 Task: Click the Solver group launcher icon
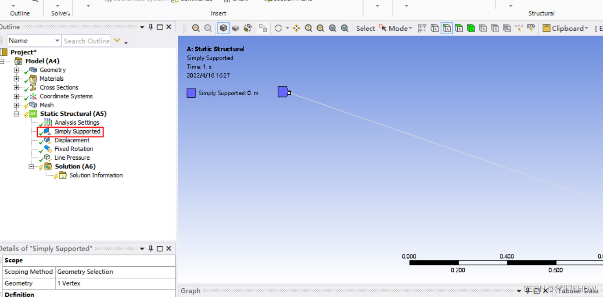[x=68, y=14]
